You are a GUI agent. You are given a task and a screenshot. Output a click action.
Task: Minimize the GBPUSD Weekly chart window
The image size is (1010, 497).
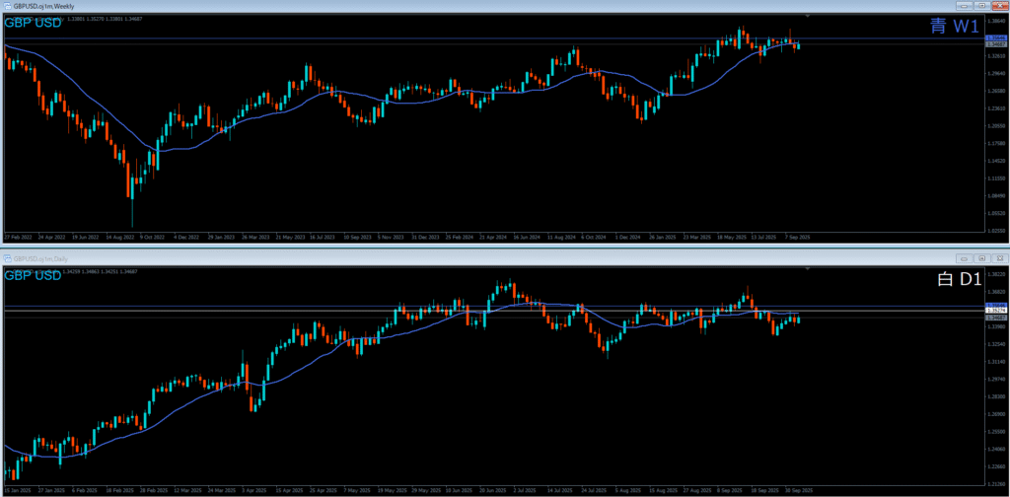(967, 7)
